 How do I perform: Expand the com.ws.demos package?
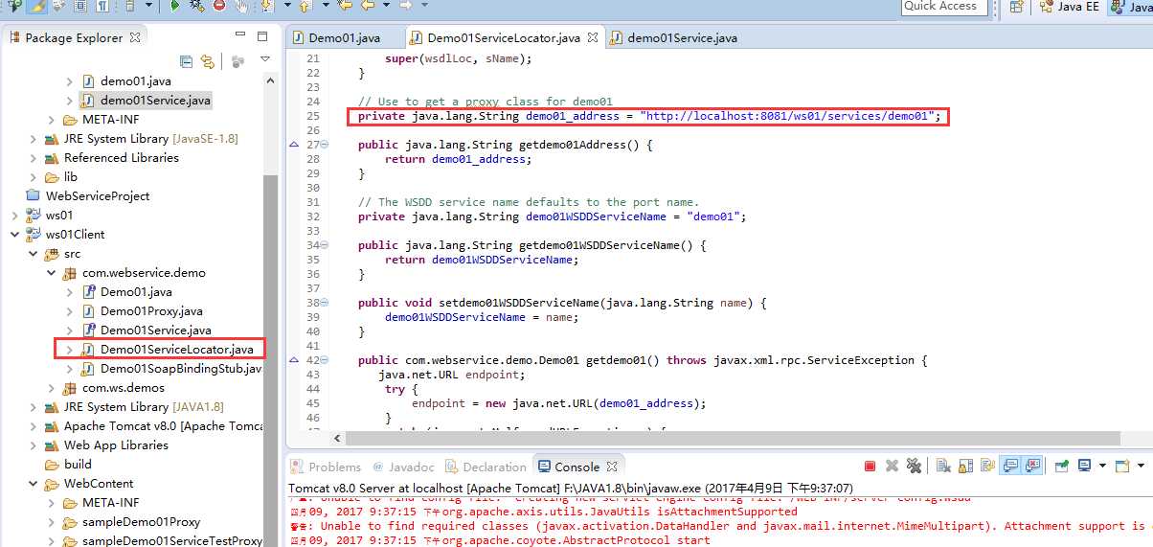click(x=51, y=388)
